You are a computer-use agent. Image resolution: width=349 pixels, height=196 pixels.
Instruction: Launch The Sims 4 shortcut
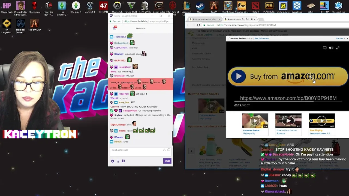click(76, 7)
